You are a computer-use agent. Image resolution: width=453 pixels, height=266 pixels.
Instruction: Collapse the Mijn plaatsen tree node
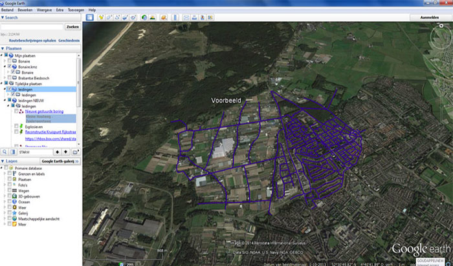1,56
